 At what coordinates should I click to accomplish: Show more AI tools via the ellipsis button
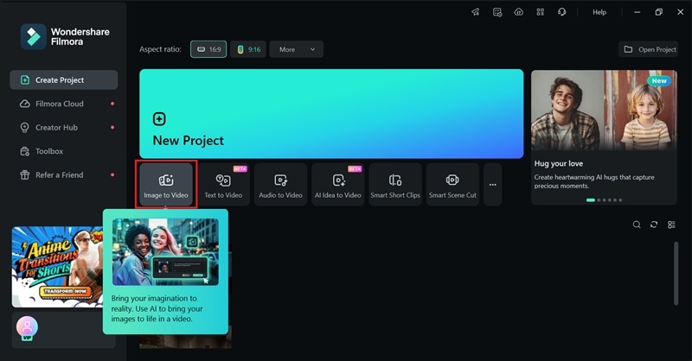[493, 184]
